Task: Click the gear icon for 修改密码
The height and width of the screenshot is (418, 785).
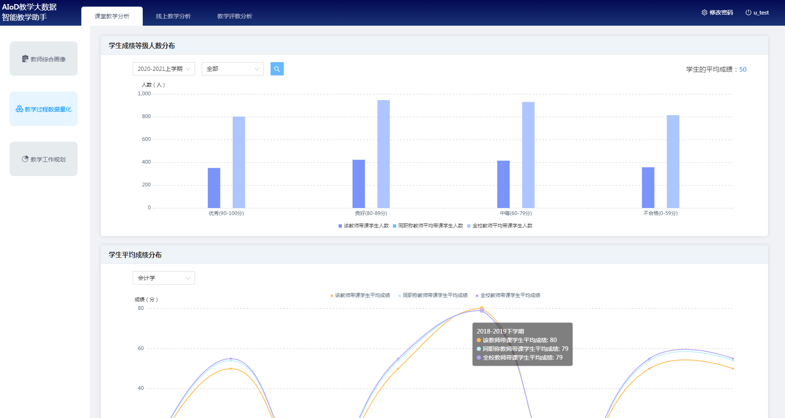Action: (704, 12)
